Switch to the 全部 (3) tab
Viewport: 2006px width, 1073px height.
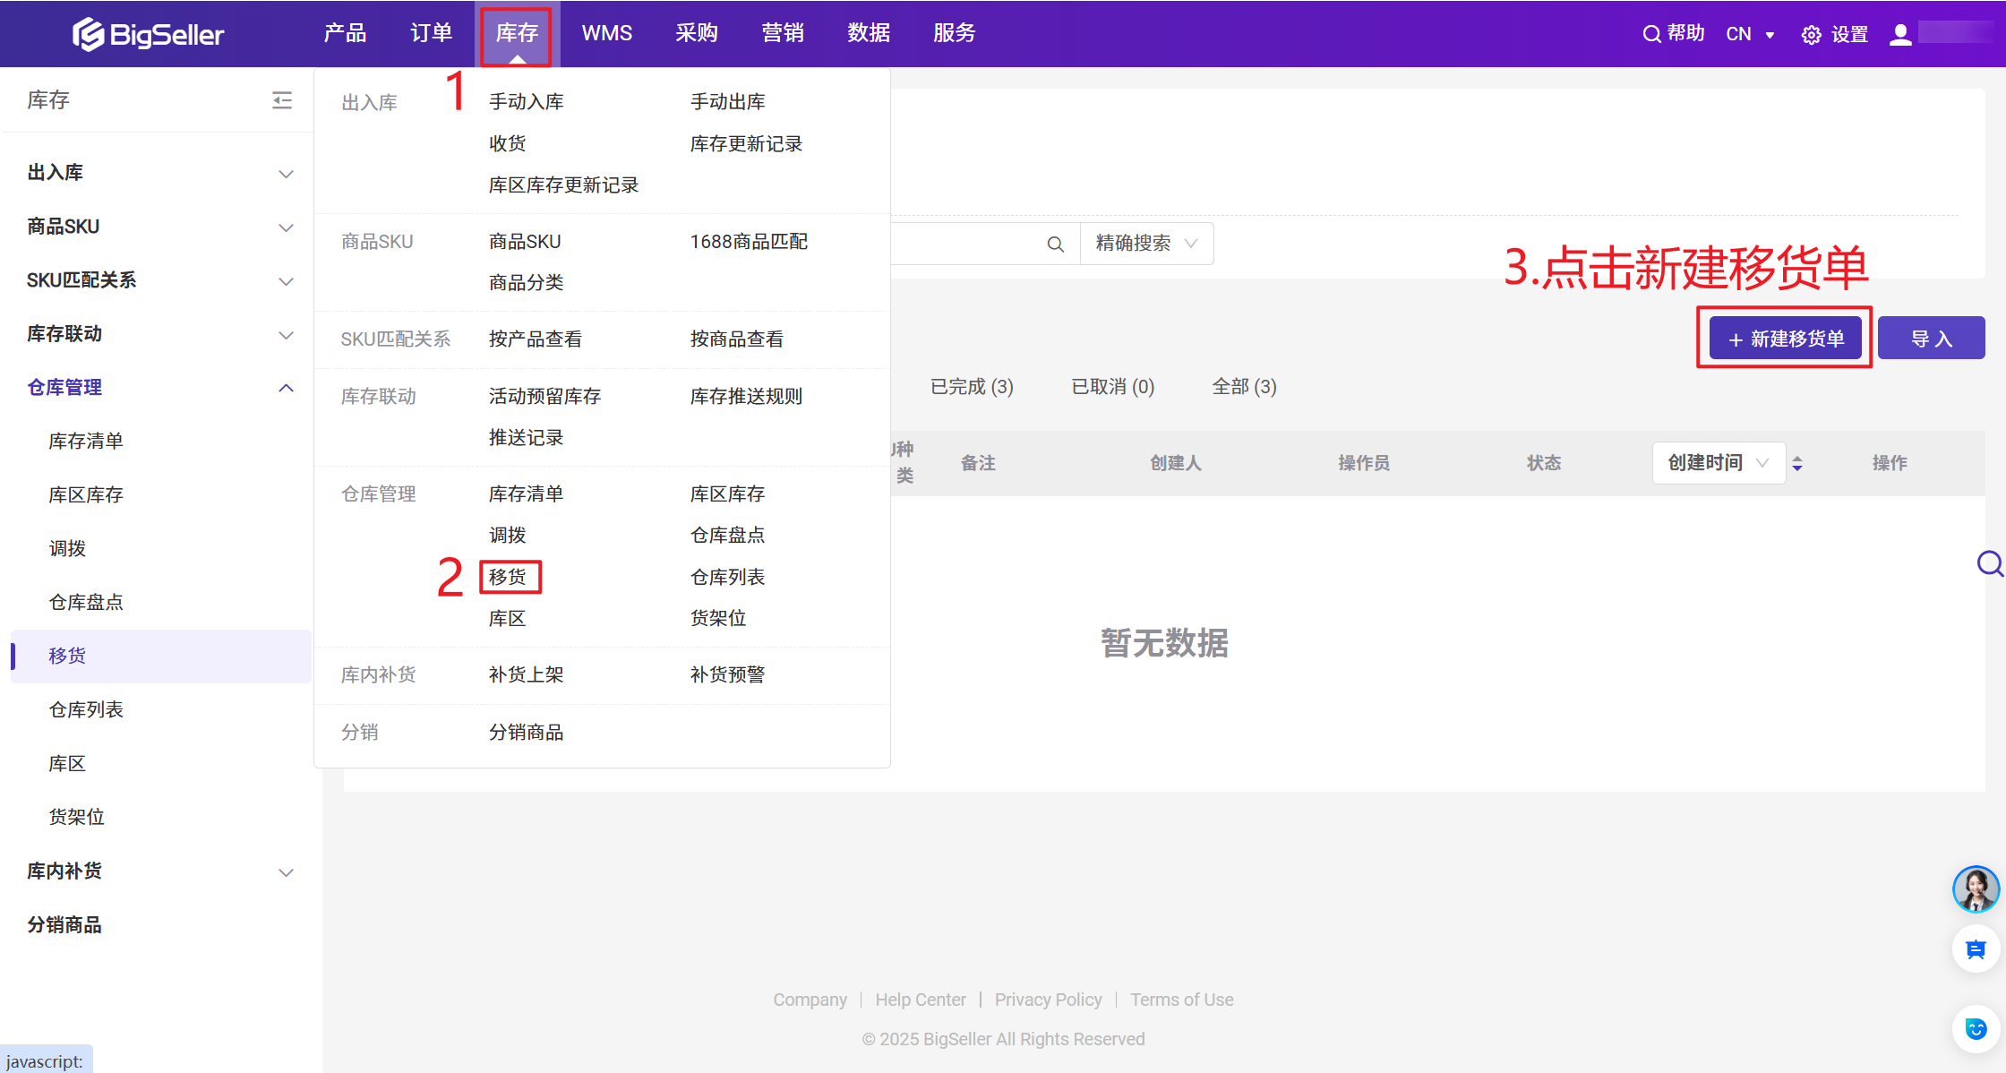pos(1244,387)
